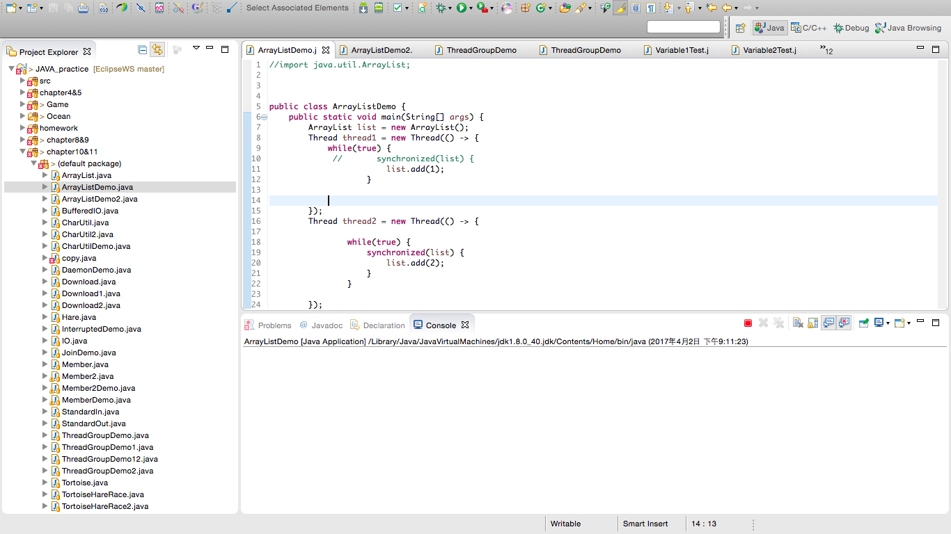Select ArrayListDemo2.java in Project Explorer
This screenshot has width=951, height=534.
coord(100,199)
